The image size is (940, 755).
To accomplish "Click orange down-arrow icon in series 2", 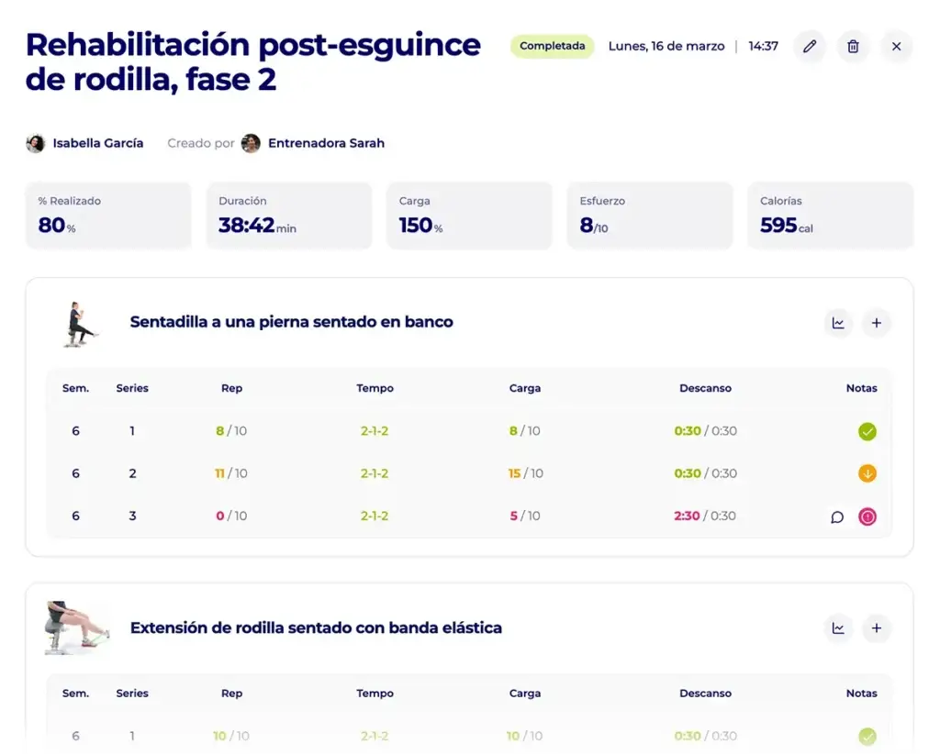I will coord(867,473).
